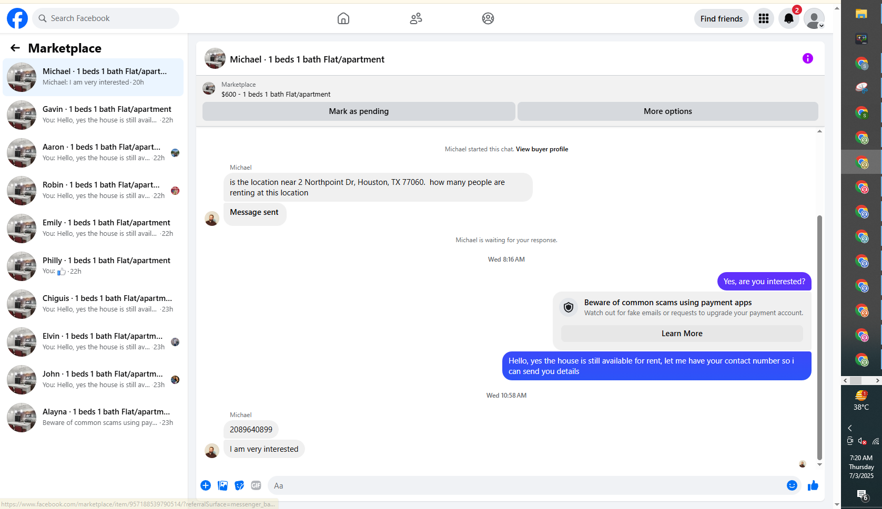This screenshot has height=509, width=882.
Task: Open Gavin conversation in list
Action: click(93, 115)
